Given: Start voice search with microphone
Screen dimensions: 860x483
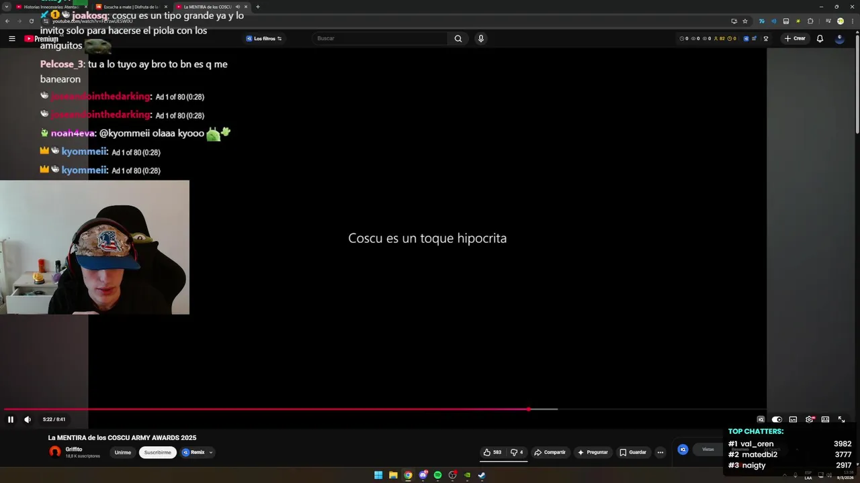Looking at the screenshot, I should tap(480, 38).
